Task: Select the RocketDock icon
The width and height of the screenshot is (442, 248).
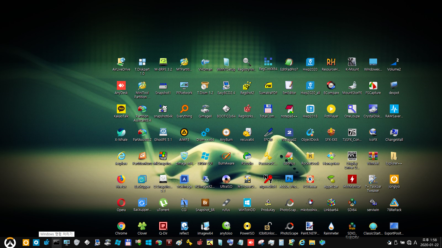Action: pos(310,158)
